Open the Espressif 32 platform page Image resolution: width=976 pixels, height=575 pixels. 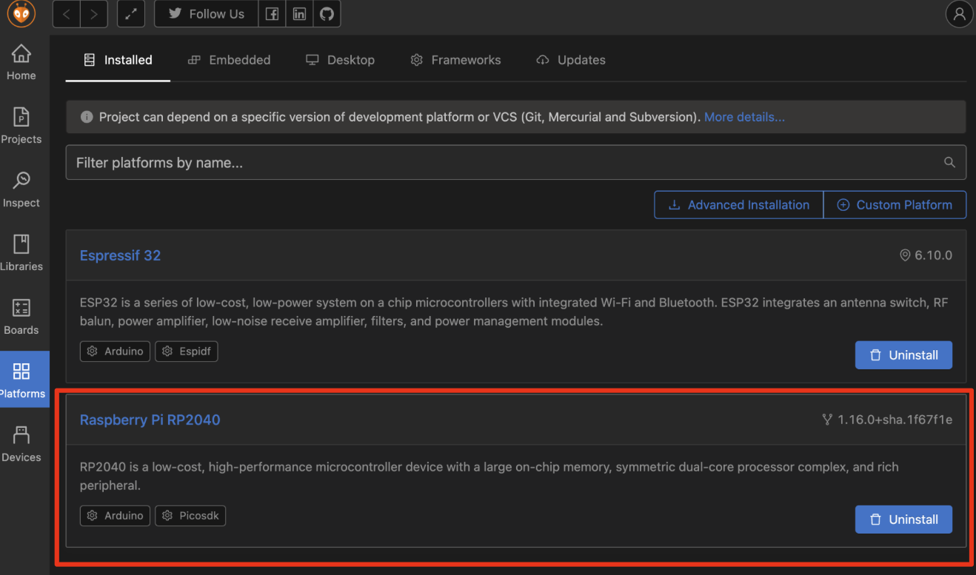[x=120, y=255]
